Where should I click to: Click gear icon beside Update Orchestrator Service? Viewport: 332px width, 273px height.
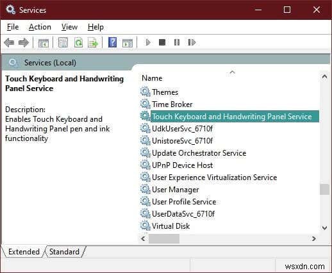(x=145, y=153)
